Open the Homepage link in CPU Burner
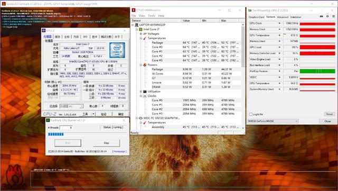The height and width of the screenshot is (191, 338). (119, 151)
